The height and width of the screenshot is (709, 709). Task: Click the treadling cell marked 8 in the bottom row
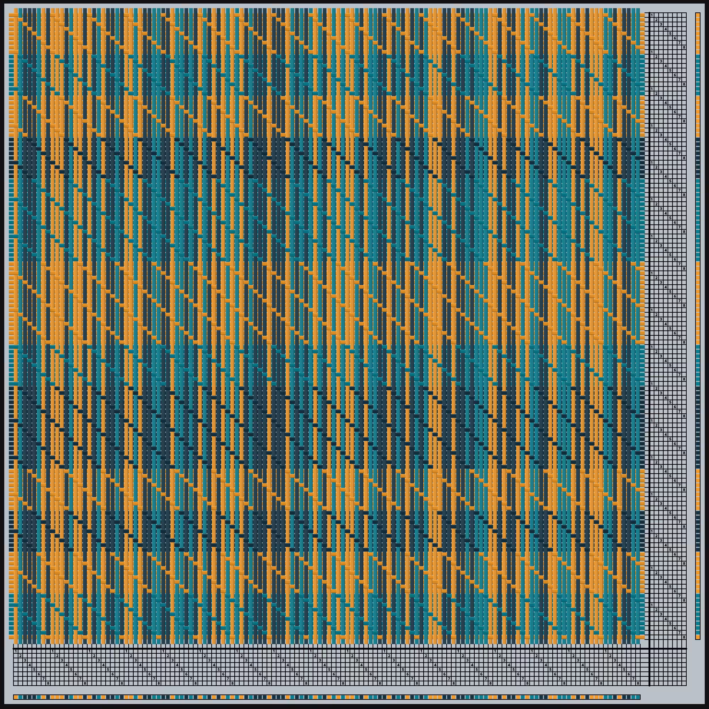pyautogui.click(x=684, y=637)
